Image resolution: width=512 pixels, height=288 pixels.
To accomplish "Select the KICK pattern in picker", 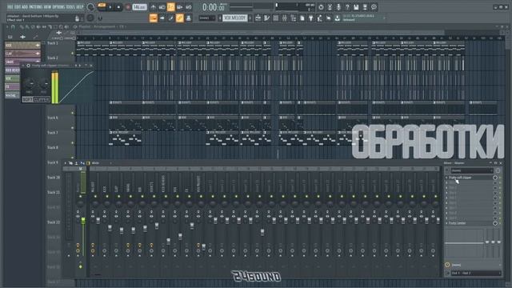I will [22, 45].
